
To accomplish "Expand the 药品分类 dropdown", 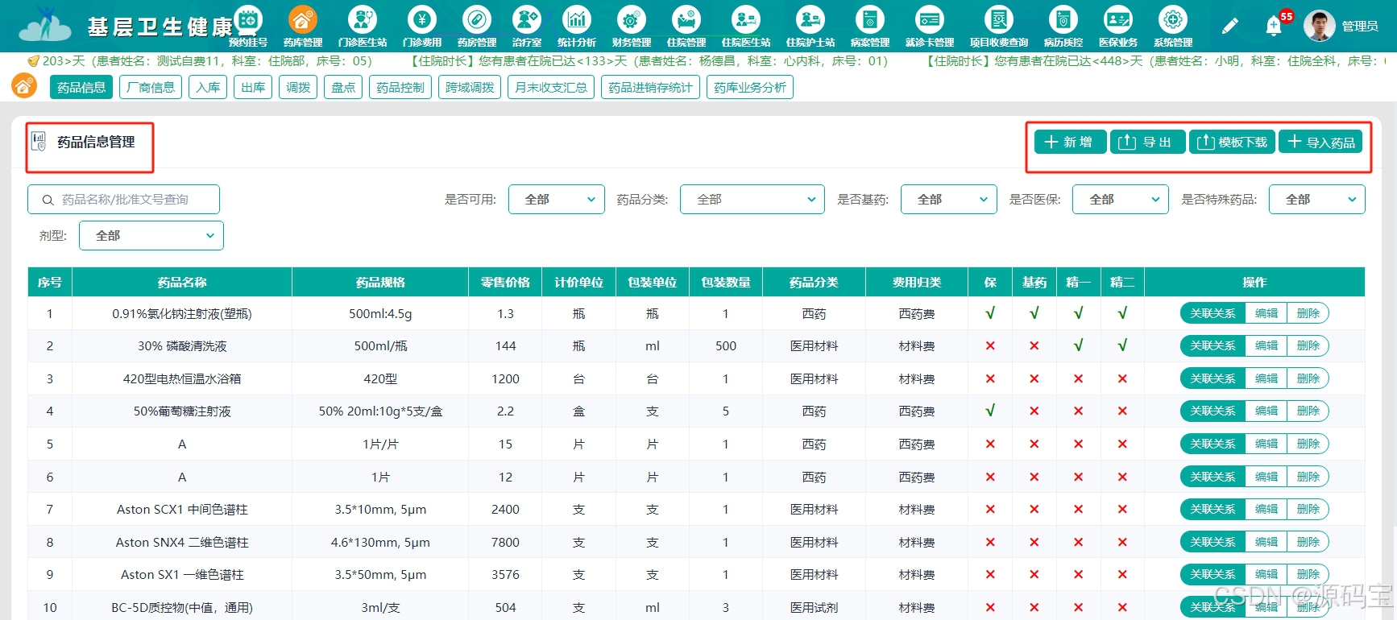I will coord(752,200).
